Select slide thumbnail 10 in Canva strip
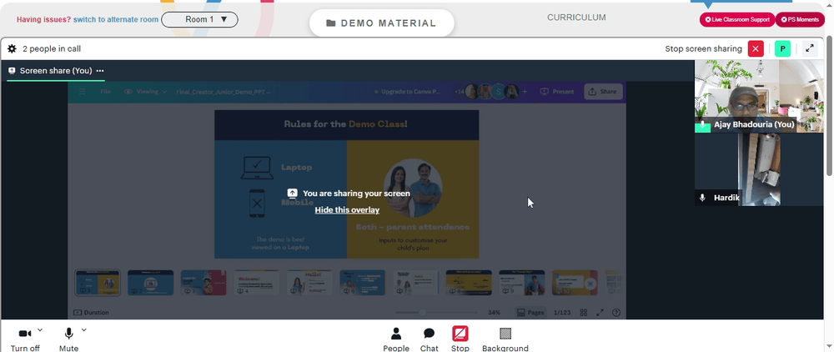 [575, 282]
